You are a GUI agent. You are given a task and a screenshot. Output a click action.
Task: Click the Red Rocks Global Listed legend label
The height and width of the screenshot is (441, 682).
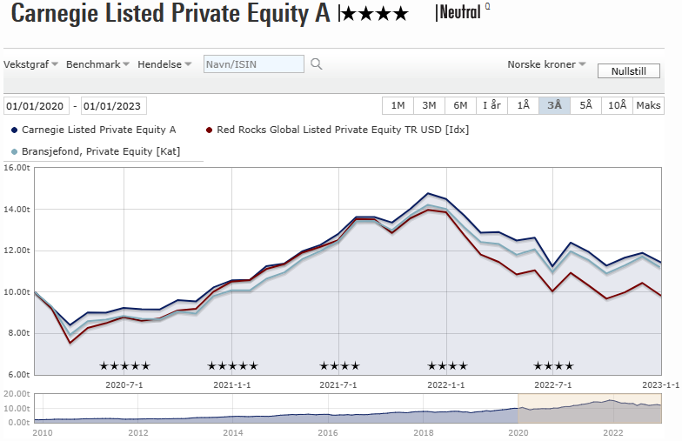tap(343, 130)
